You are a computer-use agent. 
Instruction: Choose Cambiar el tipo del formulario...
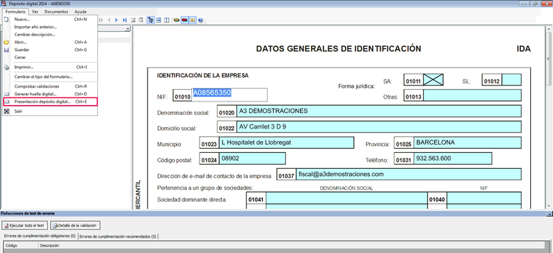coord(49,76)
